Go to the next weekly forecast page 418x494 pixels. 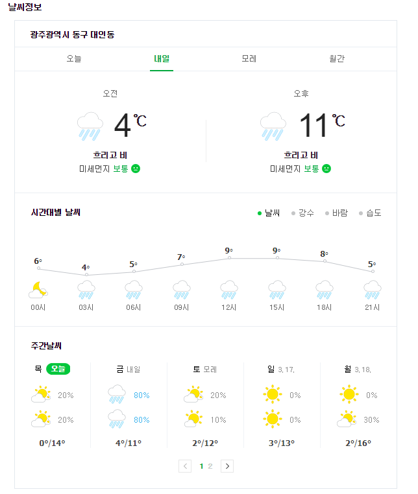pos(227,465)
